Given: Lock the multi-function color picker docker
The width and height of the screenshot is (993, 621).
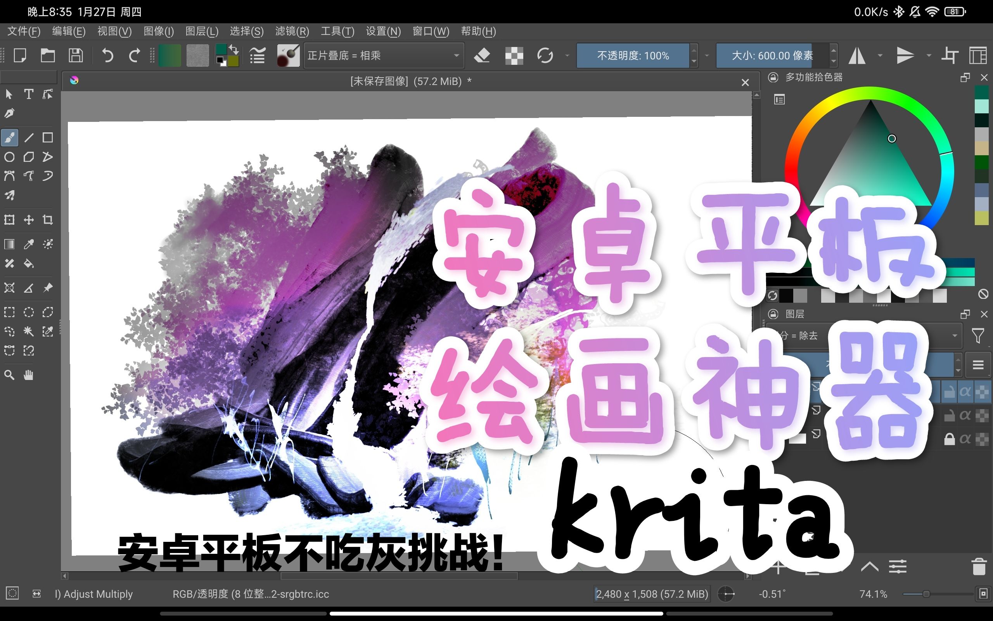Looking at the screenshot, I should point(773,77).
